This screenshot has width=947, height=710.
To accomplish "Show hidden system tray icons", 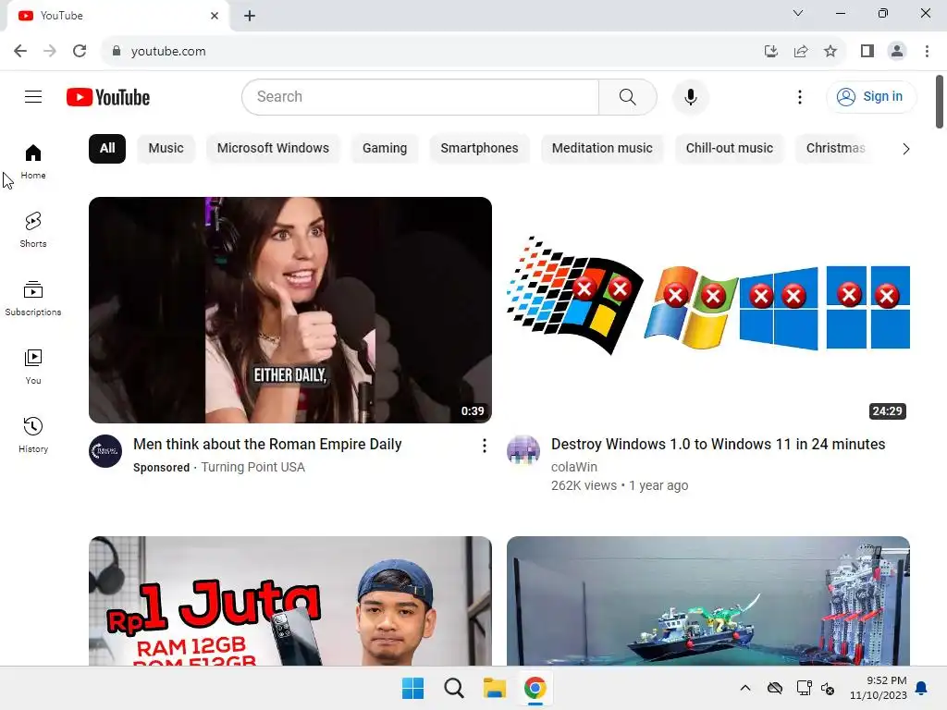I will [x=745, y=688].
